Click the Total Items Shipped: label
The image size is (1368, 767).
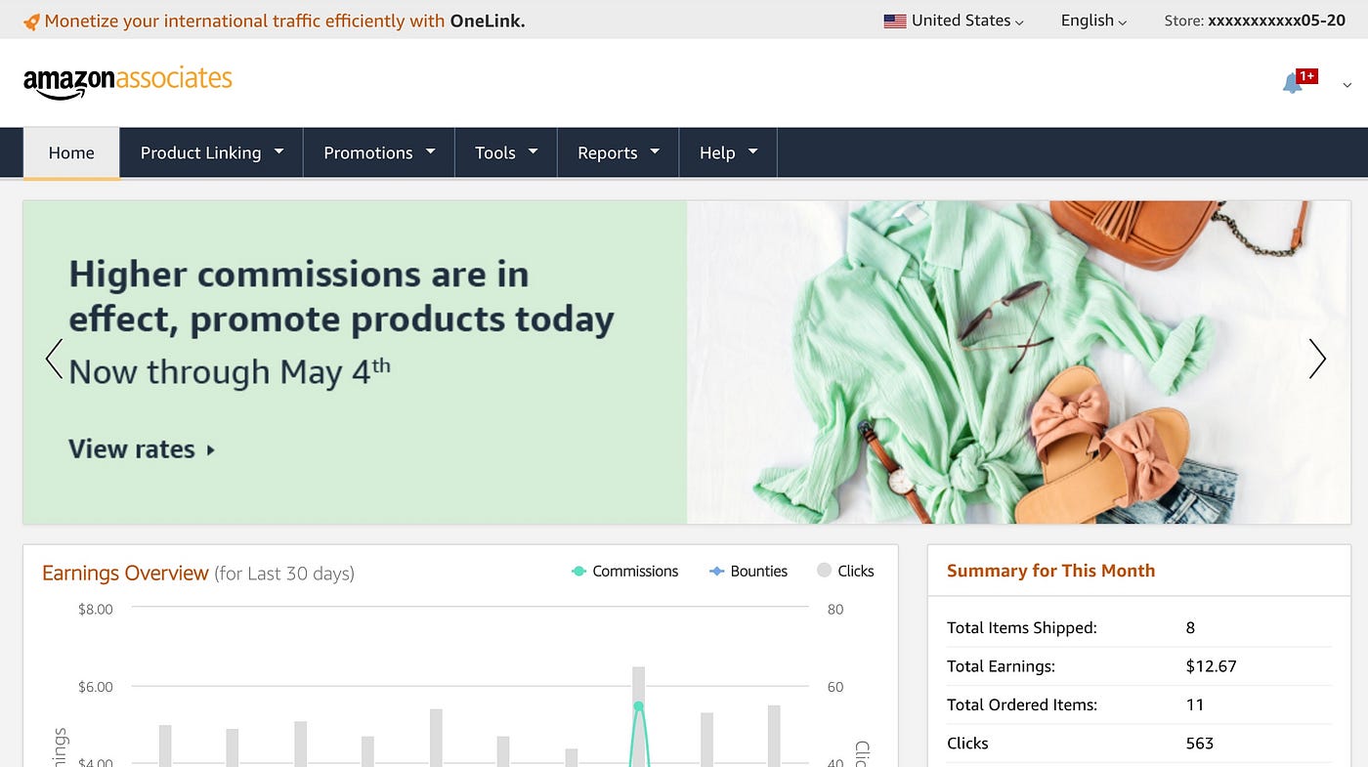[x=1022, y=627]
